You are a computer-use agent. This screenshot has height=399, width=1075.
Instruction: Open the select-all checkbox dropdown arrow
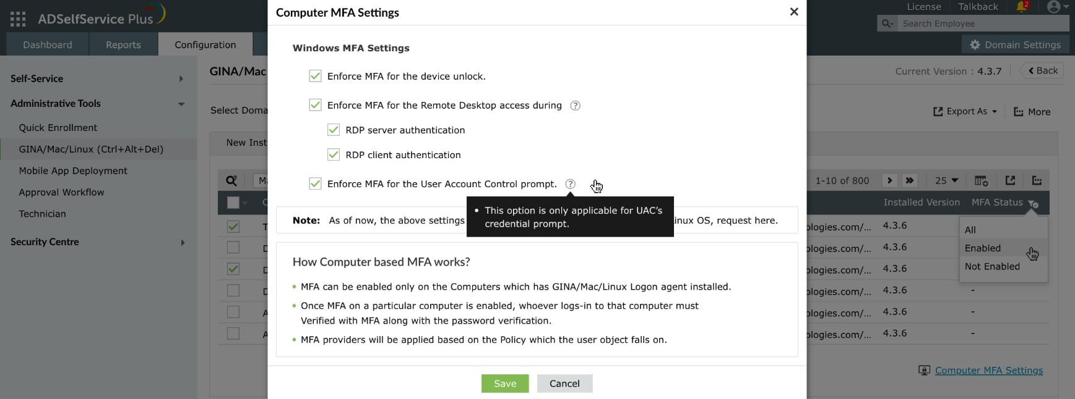[245, 203]
